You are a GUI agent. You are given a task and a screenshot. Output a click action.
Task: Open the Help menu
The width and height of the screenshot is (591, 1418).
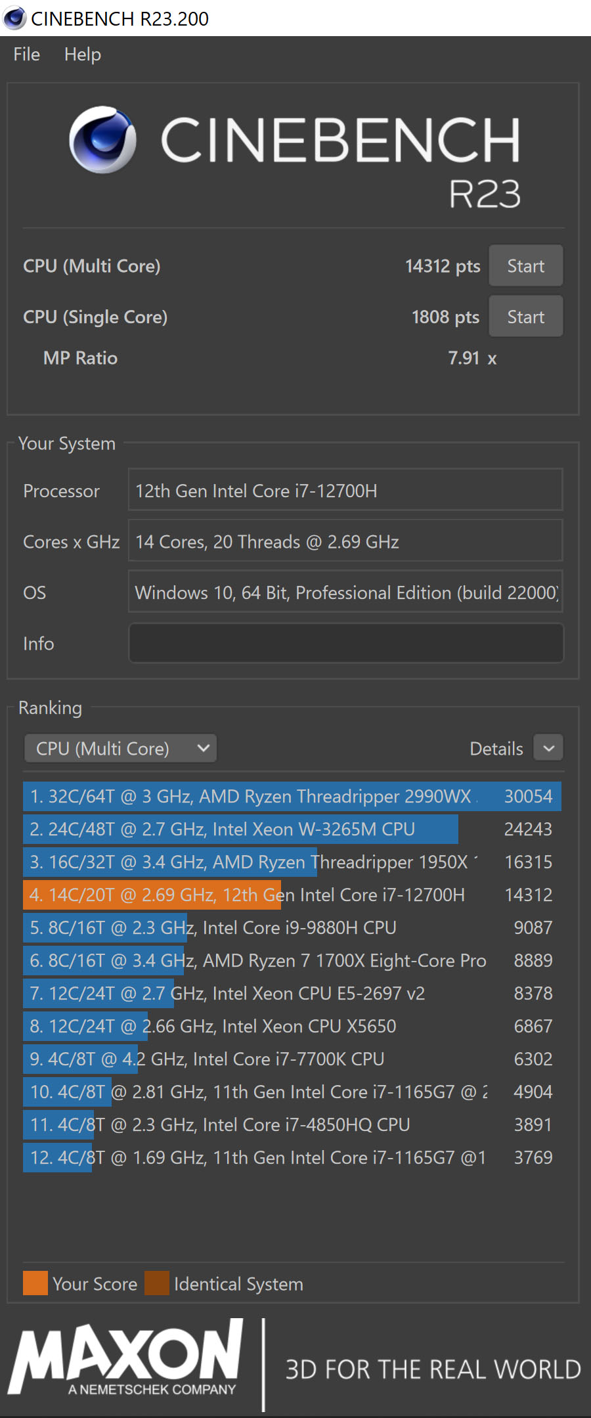83,55
